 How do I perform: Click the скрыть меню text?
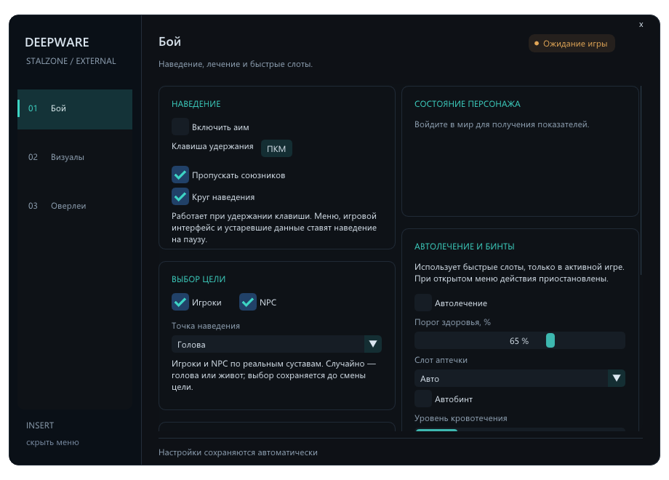pyautogui.click(x=52, y=442)
